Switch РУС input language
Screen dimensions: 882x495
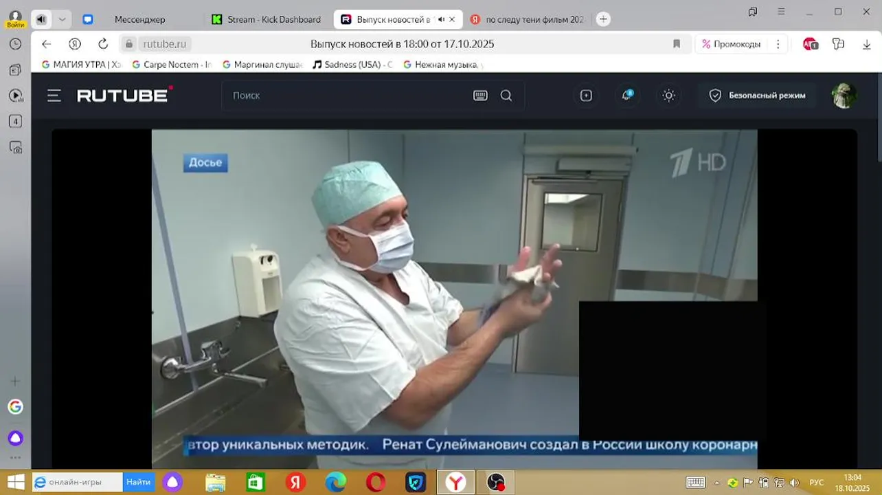[x=817, y=483]
